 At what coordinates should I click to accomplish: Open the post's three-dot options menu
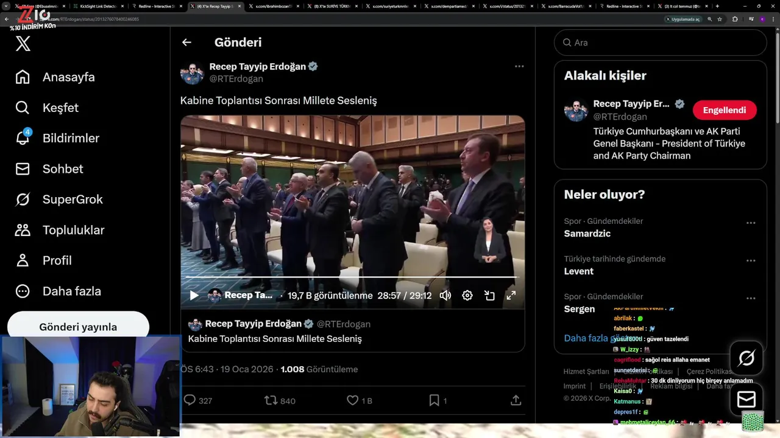(519, 66)
